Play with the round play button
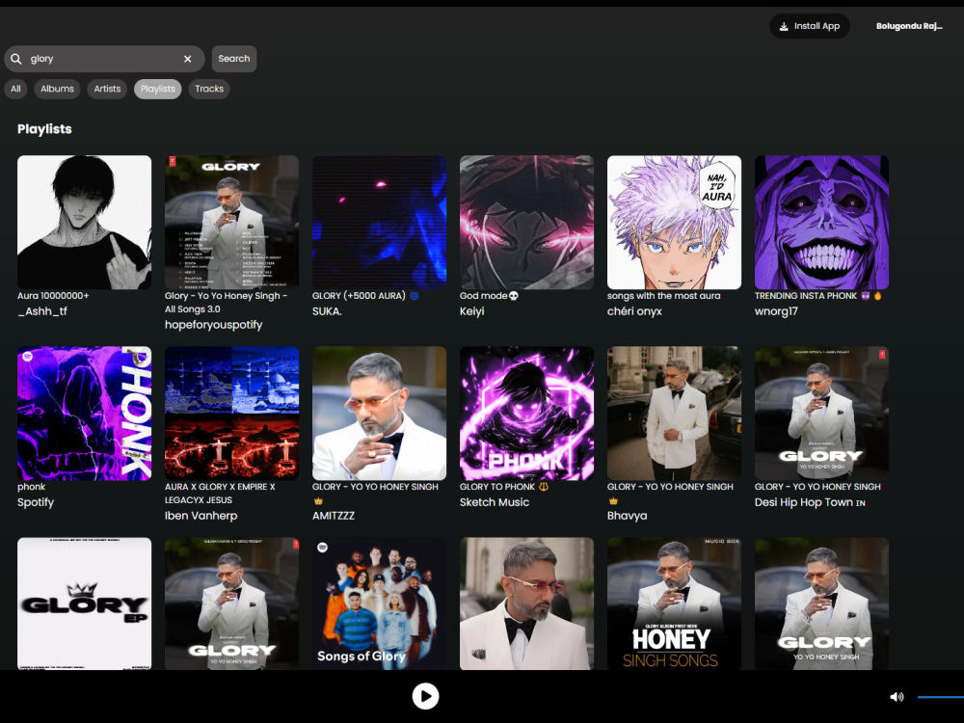 [x=425, y=697]
